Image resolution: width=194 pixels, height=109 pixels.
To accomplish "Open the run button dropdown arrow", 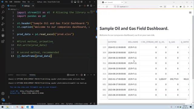I will [82, 6].
